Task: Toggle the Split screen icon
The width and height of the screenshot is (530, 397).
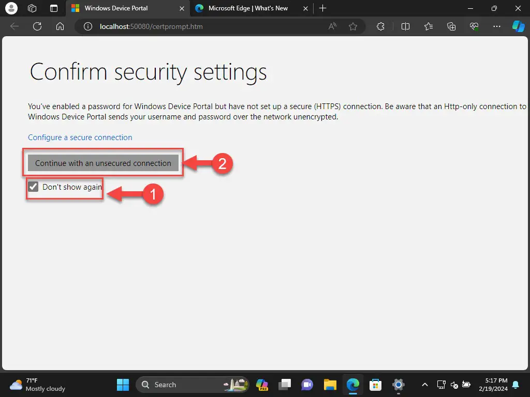Action: tap(405, 26)
